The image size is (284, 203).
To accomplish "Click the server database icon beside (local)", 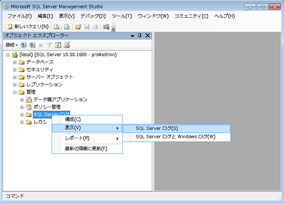I will click(x=15, y=55).
